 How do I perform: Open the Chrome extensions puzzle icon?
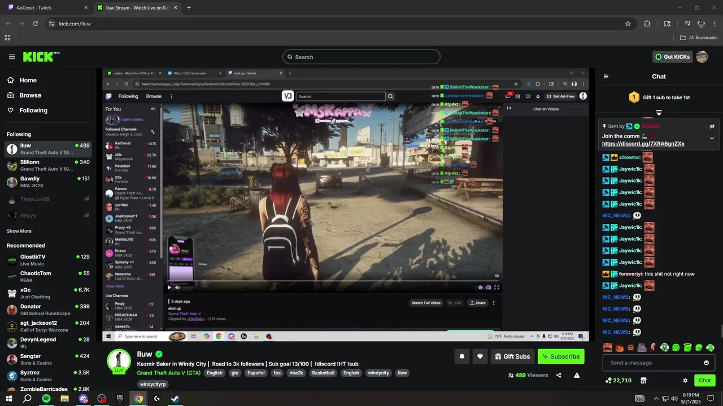647,24
